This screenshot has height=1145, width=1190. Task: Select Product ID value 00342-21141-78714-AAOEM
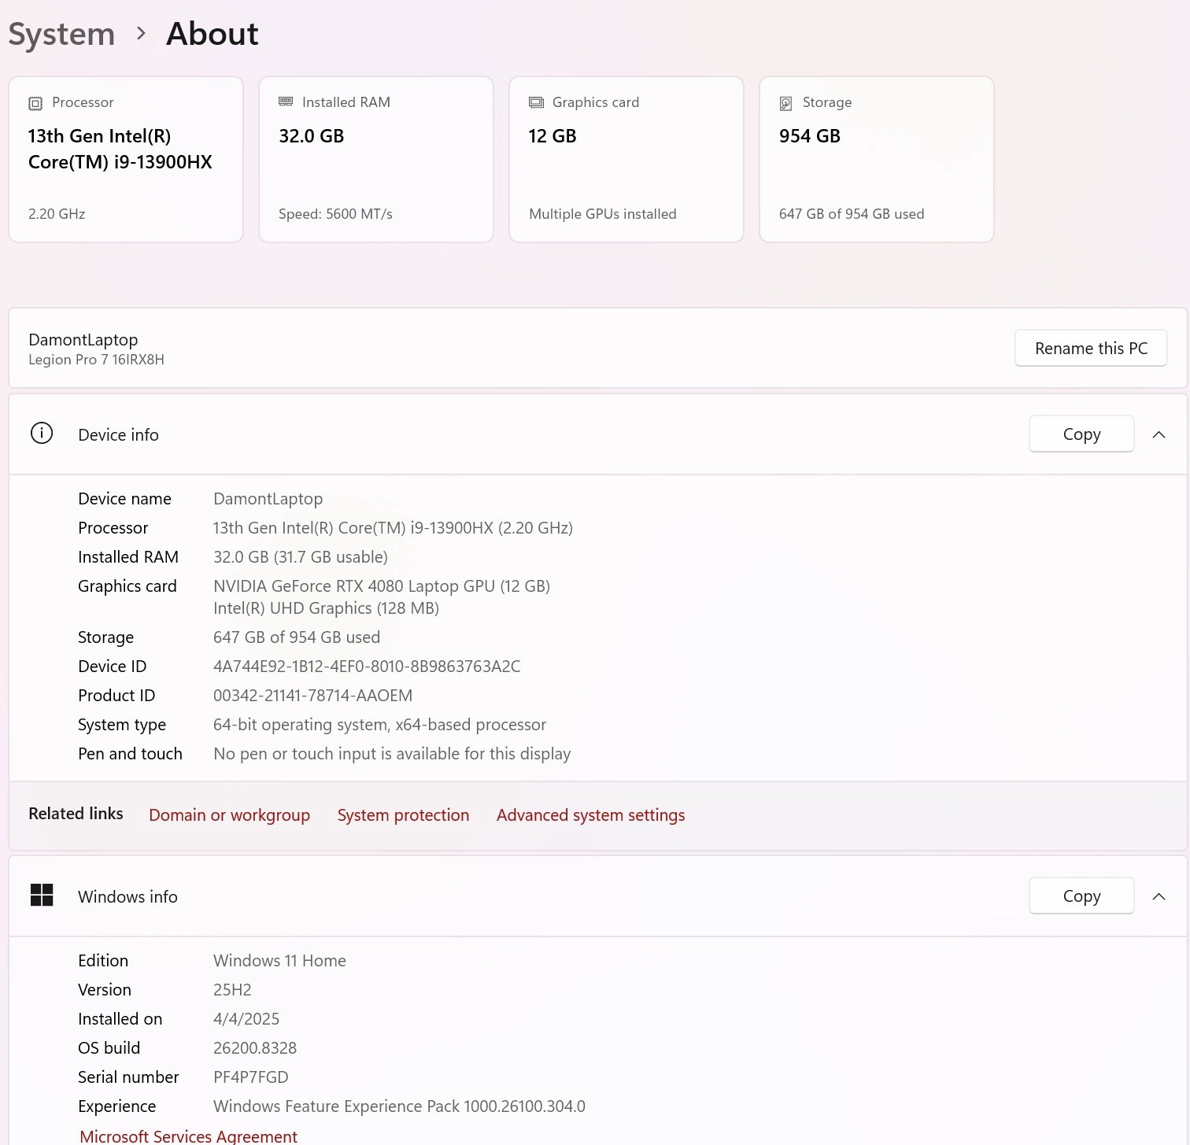[x=312, y=695]
